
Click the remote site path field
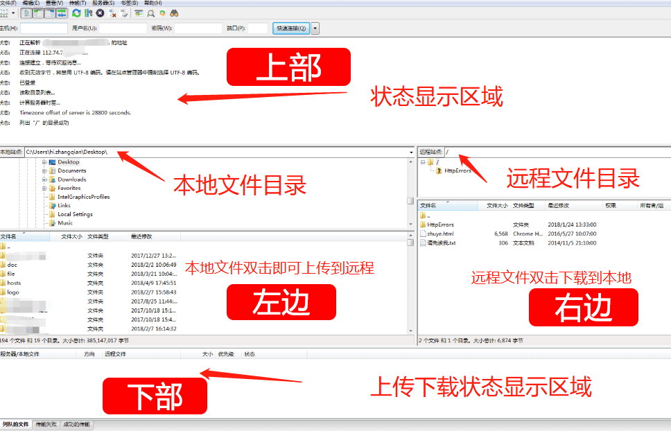coord(557,152)
